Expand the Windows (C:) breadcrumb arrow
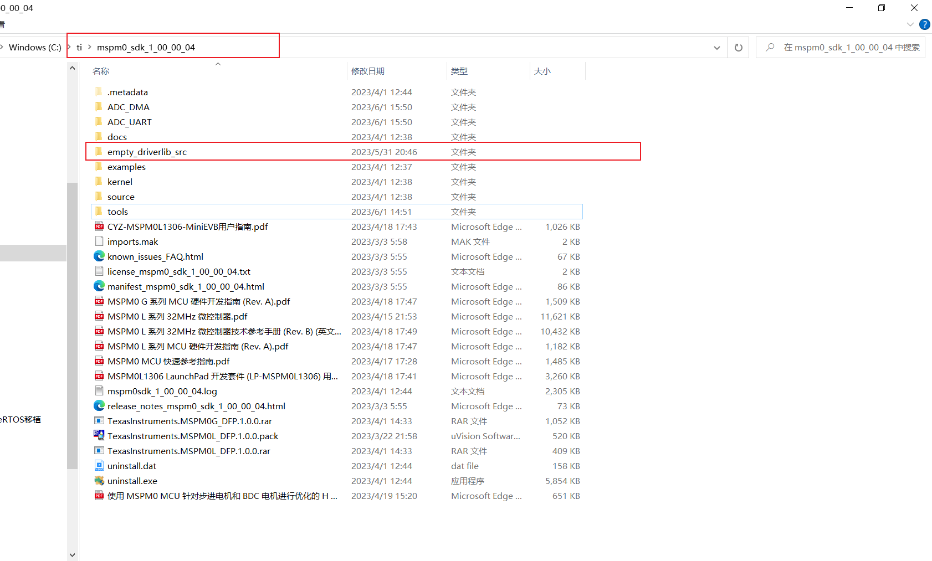 [x=69, y=47]
